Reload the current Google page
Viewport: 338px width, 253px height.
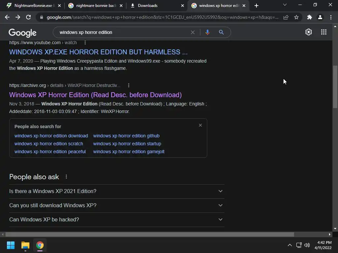[x=28, y=17]
